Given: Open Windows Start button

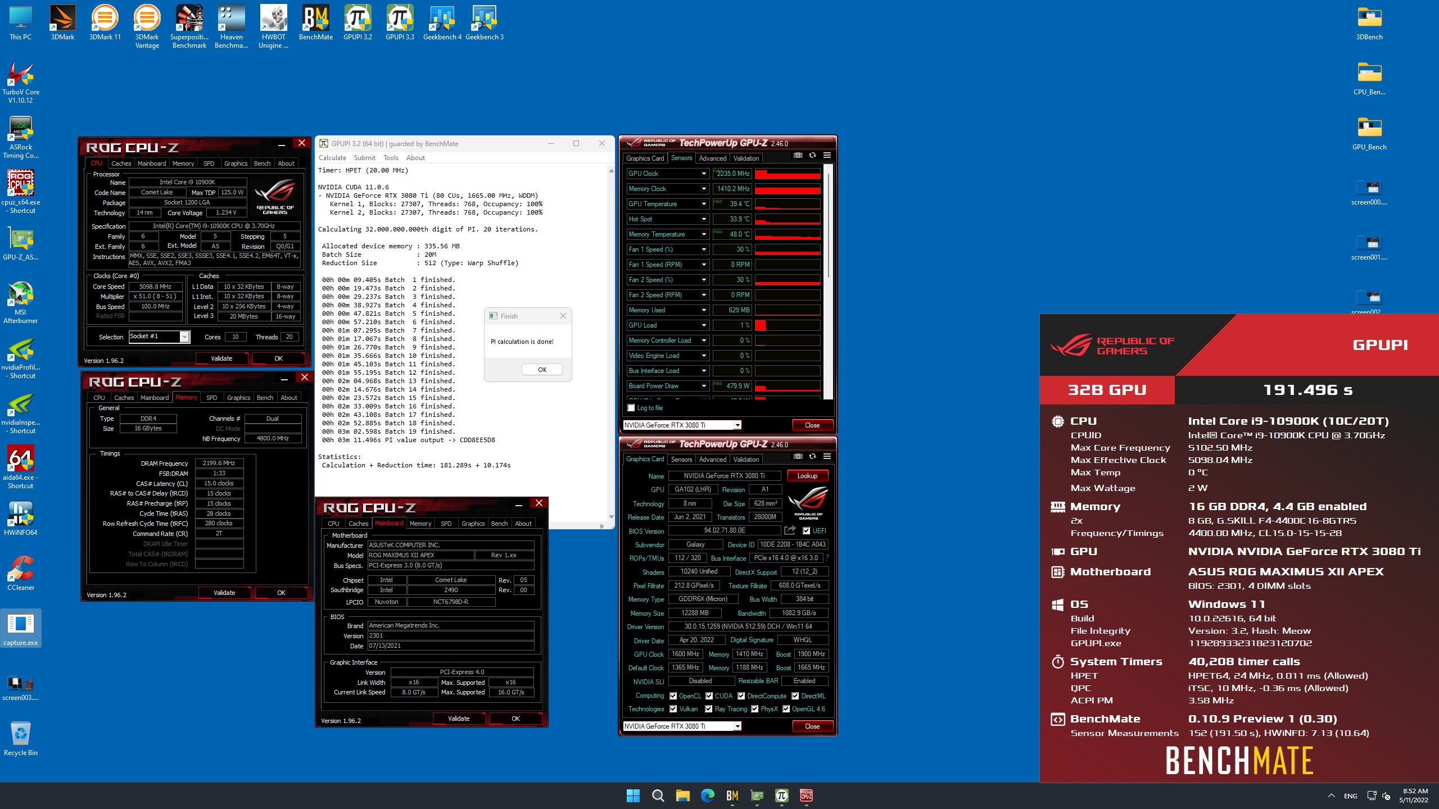Looking at the screenshot, I should (633, 796).
